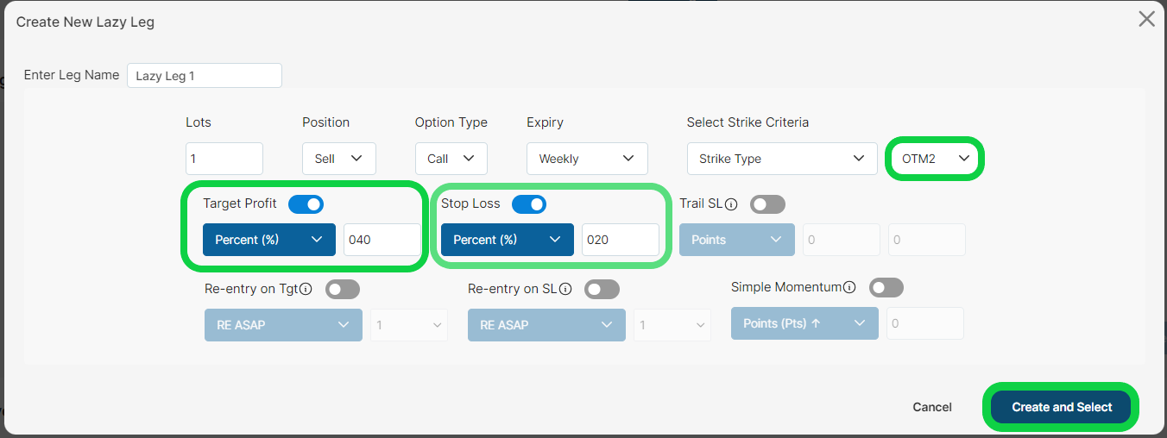Image resolution: width=1167 pixels, height=438 pixels.
Task: Close the Create New Lazy Leg dialog
Action: (x=1146, y=19)
